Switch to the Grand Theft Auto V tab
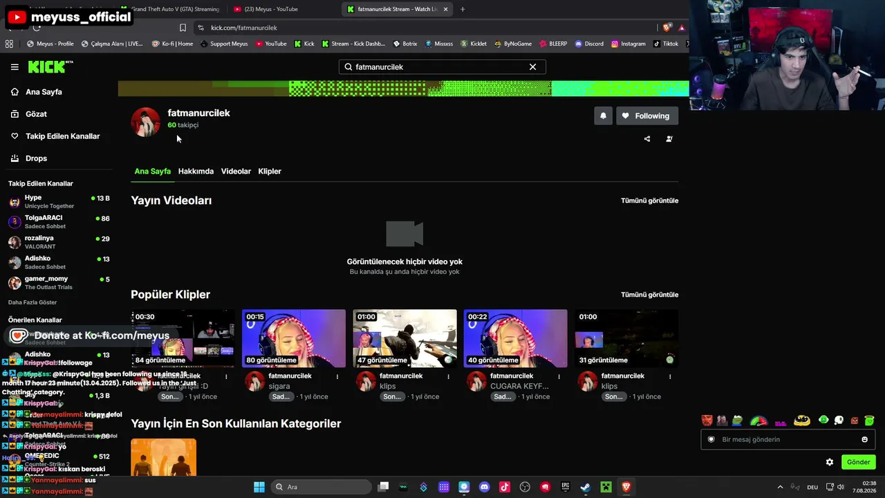This screenshot has width=885, height=498. (171, 9)
